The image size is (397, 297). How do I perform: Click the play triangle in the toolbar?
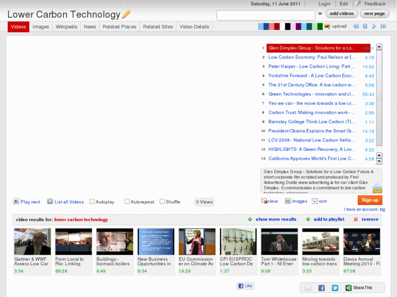[x=374, y=26]
